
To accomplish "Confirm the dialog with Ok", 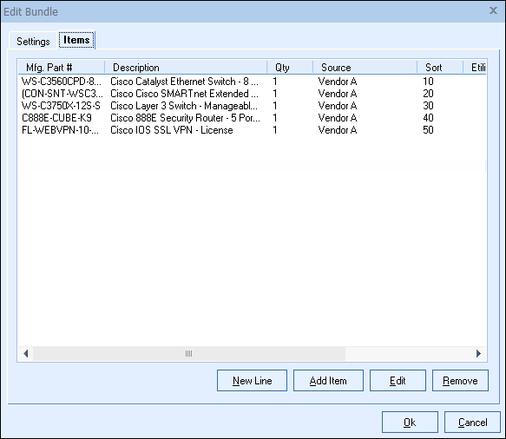I will coord(410,422).
